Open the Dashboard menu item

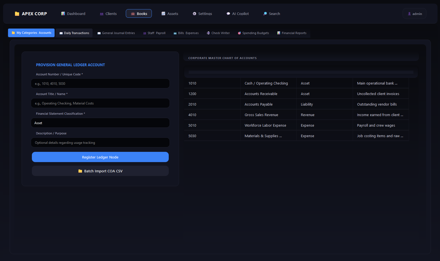73,14
